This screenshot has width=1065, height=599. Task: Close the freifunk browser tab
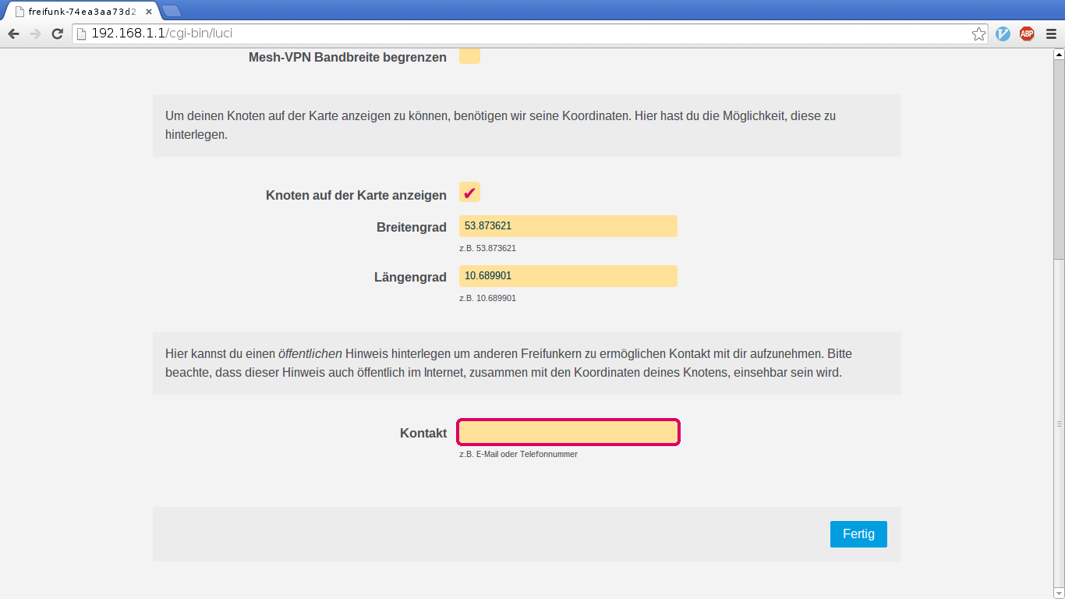148,12
